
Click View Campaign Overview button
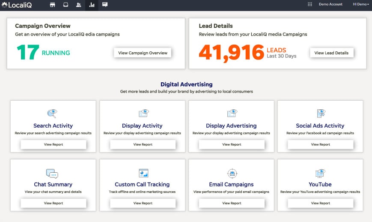[x=143, y=53]
